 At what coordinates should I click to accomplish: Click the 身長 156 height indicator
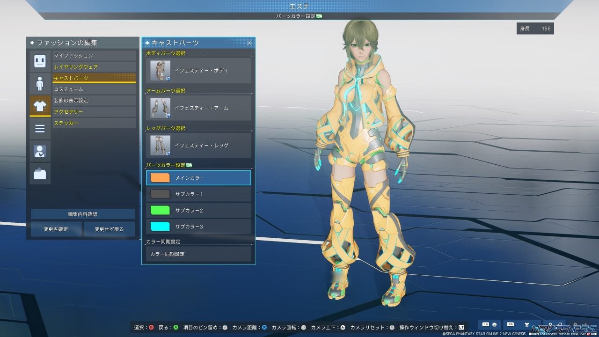[535, 29]
